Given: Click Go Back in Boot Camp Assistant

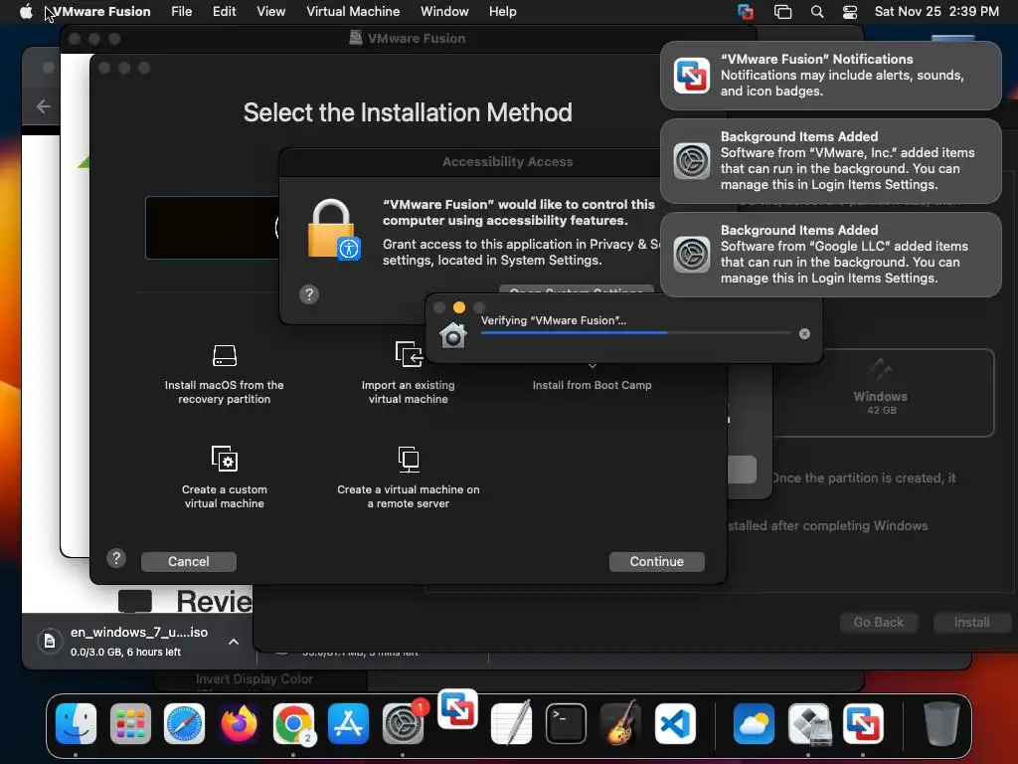Looking at the screenshot, I should [878, 623].
